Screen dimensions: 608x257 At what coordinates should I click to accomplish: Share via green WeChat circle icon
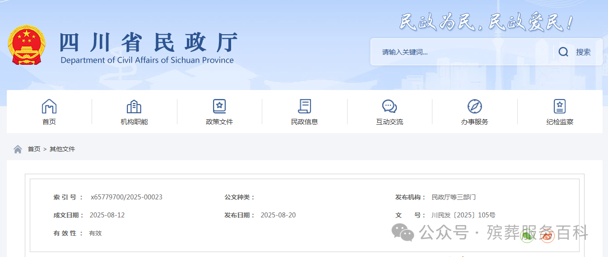pyautogui.click(x=527, y=235)
